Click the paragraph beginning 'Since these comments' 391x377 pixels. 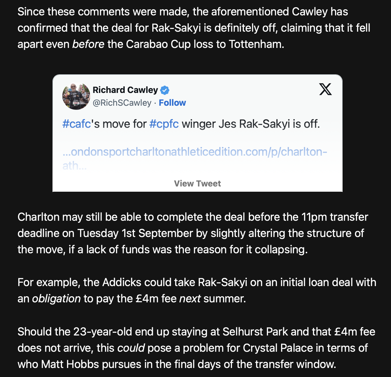[194, 28]
